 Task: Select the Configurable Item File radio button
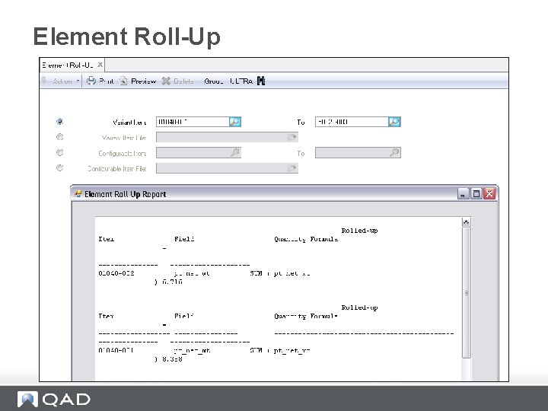click(x=60, y=167)
